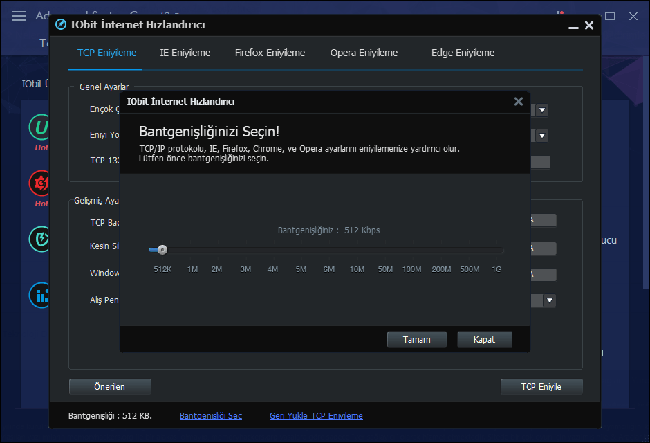The height and width of the screenshot is (443, 650).
Task: Close the bandwidth selection dialog with X
Action: coord(518,102)
